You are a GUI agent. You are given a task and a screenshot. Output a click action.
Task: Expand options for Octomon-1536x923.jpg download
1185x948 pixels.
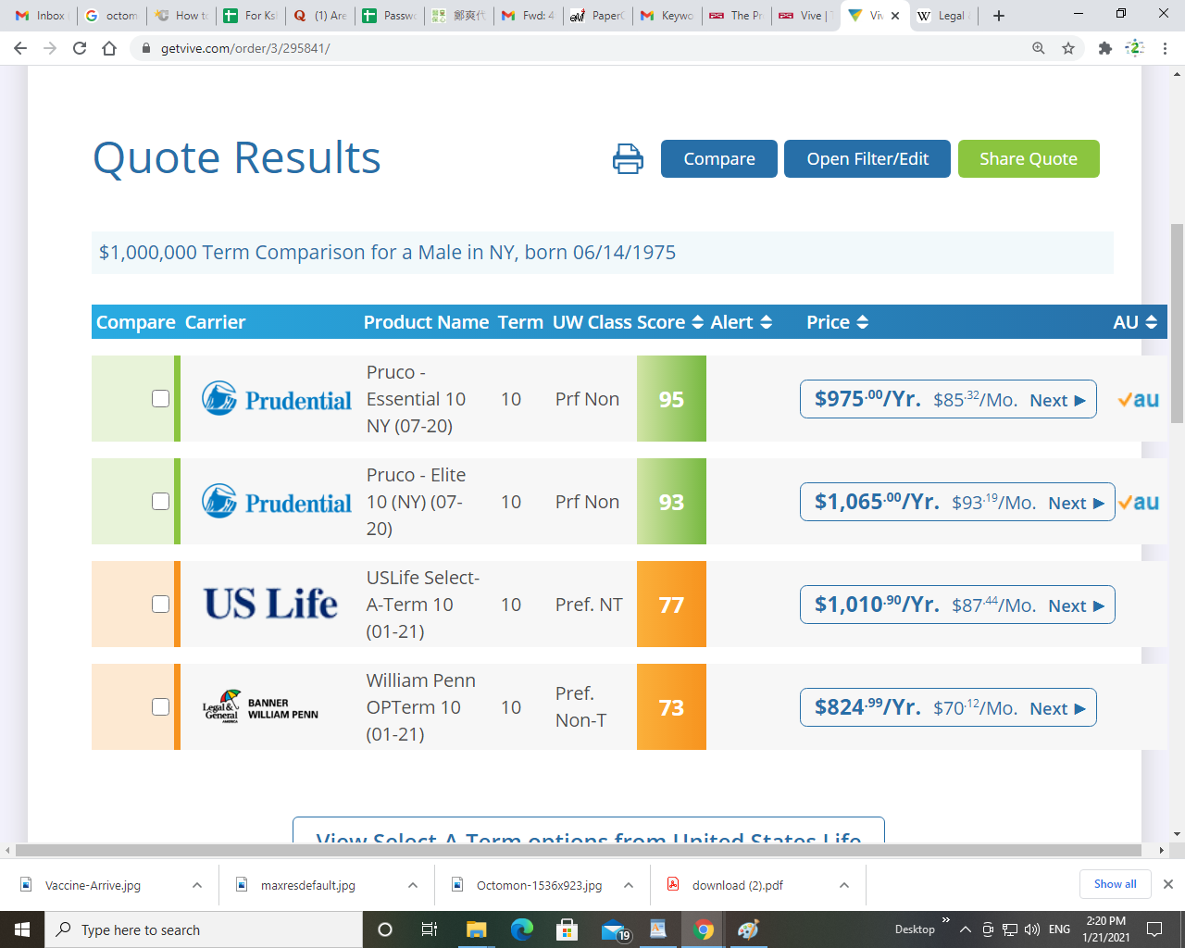(x=629, y=885)
